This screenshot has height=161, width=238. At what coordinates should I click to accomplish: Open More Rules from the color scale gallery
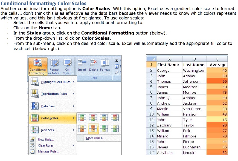pos(96,138)
